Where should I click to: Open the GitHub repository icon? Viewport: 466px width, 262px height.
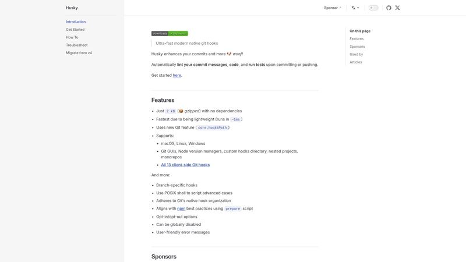coord(389,8)
